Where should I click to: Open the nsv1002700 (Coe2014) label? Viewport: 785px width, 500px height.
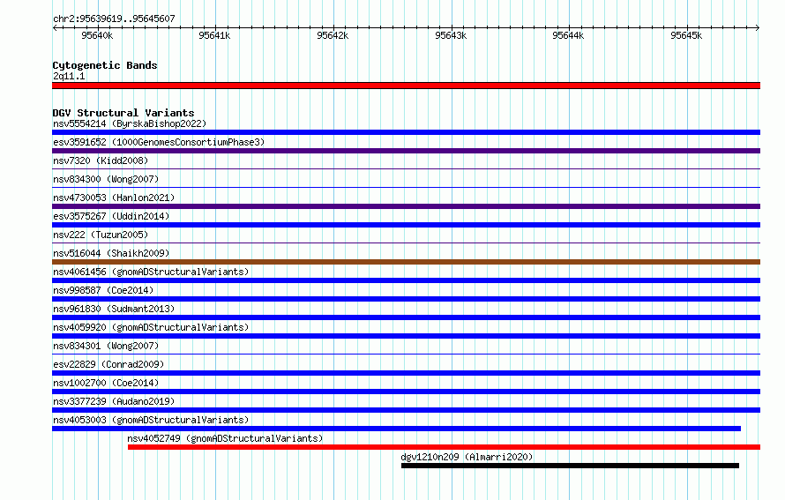pos(106,383)
